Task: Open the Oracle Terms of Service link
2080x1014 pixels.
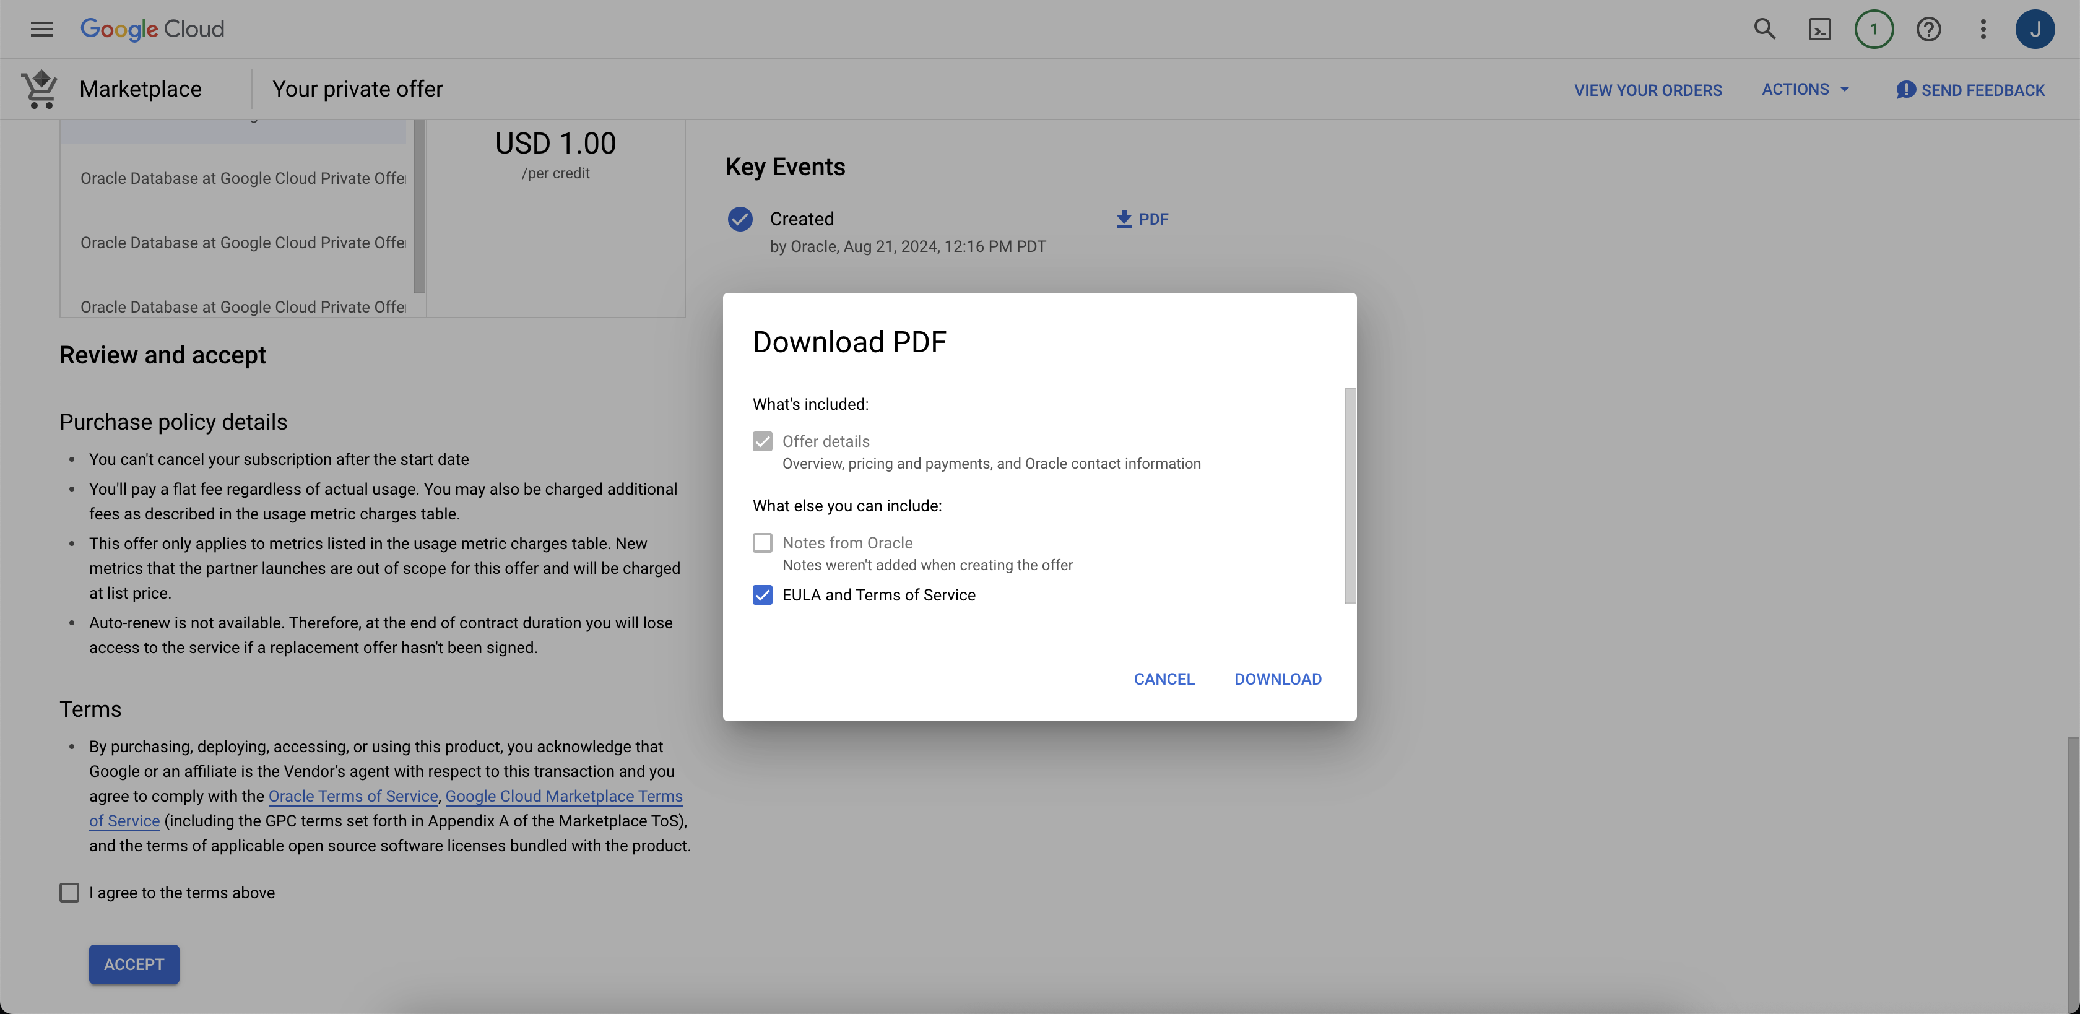Action: tap(352, 796)
